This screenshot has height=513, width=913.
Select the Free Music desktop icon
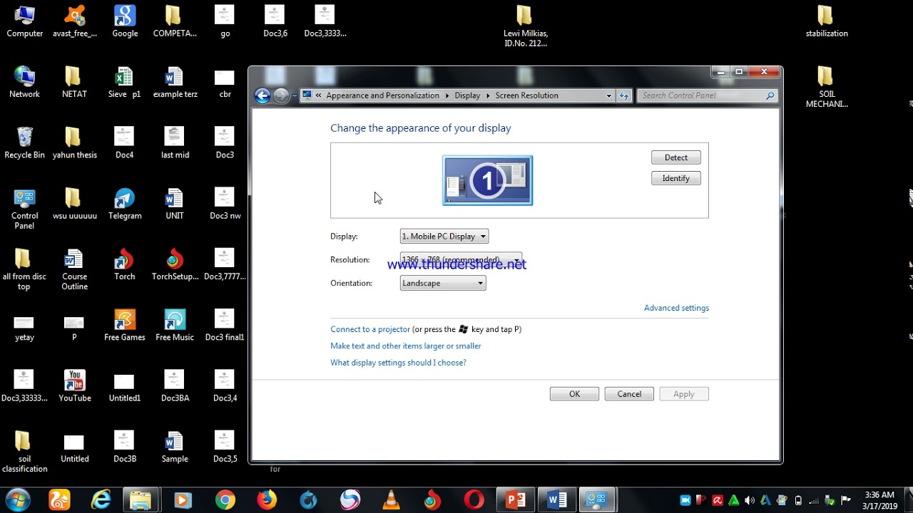click(x=175, y=326)
